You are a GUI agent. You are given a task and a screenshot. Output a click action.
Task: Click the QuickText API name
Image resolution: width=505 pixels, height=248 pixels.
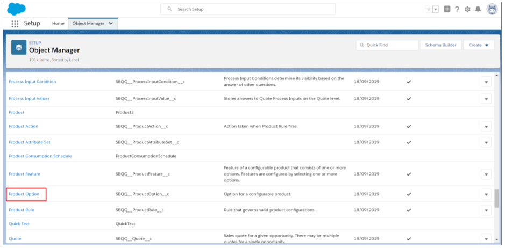coord(126,224)
